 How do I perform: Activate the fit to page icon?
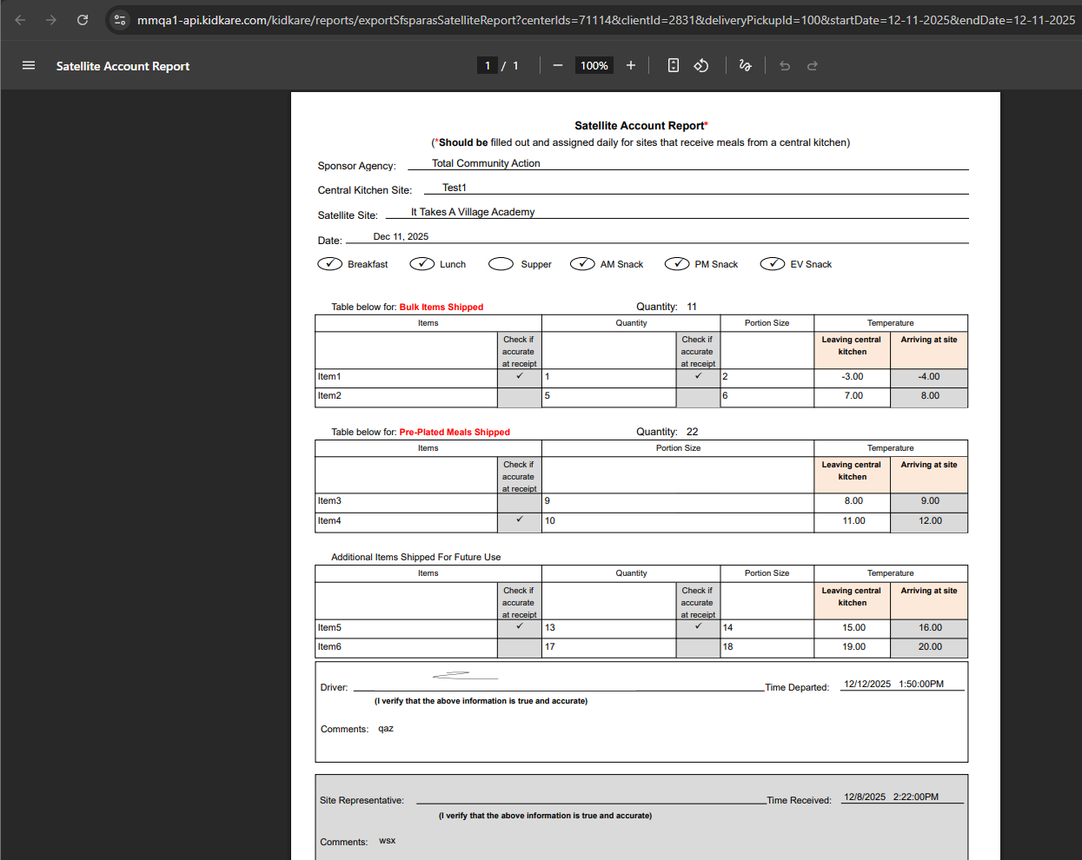coord(673,65)
